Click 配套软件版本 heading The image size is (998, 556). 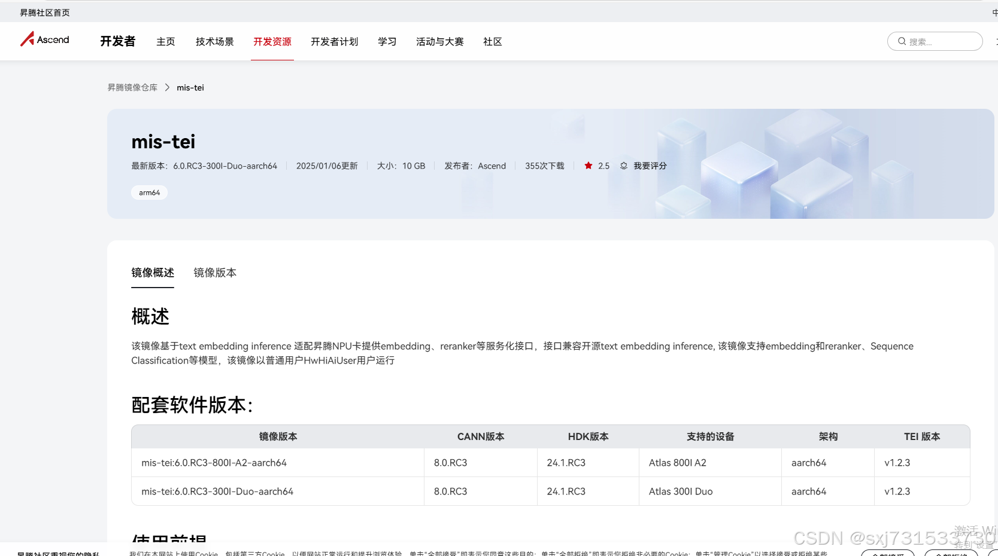[x=192, y=405]
